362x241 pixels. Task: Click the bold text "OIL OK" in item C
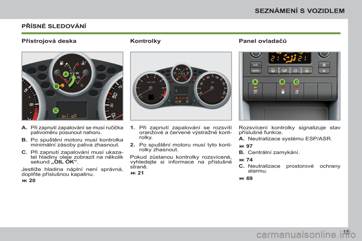click(64, 162)
